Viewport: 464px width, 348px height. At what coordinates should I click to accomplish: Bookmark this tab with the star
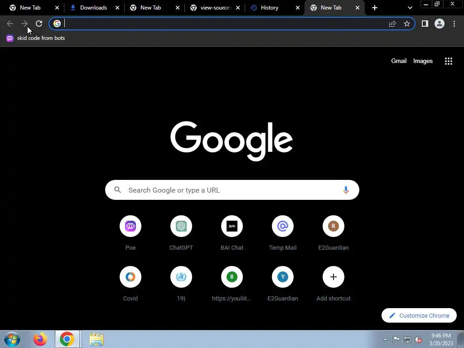point(407,24)
